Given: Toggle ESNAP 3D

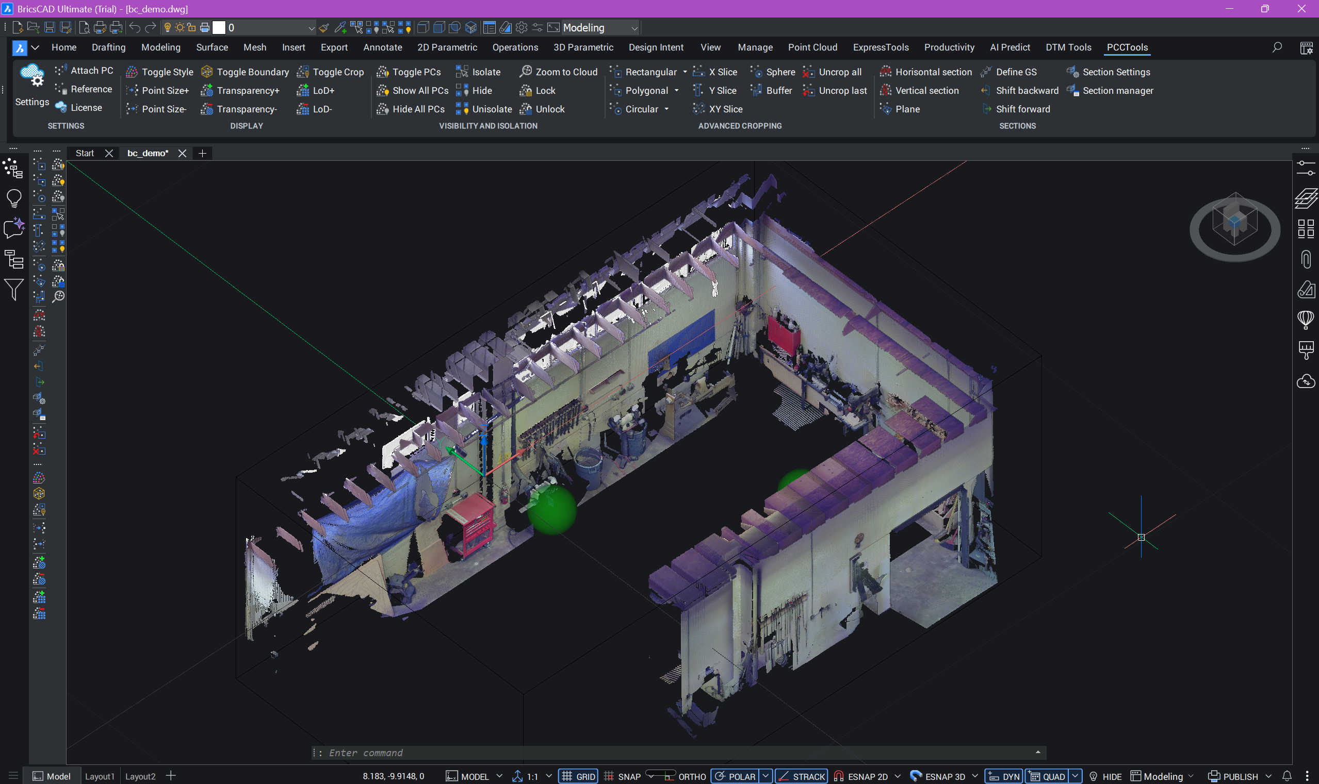Looking at the screenshot, I should pyautogui.click(x=938, y=776).
